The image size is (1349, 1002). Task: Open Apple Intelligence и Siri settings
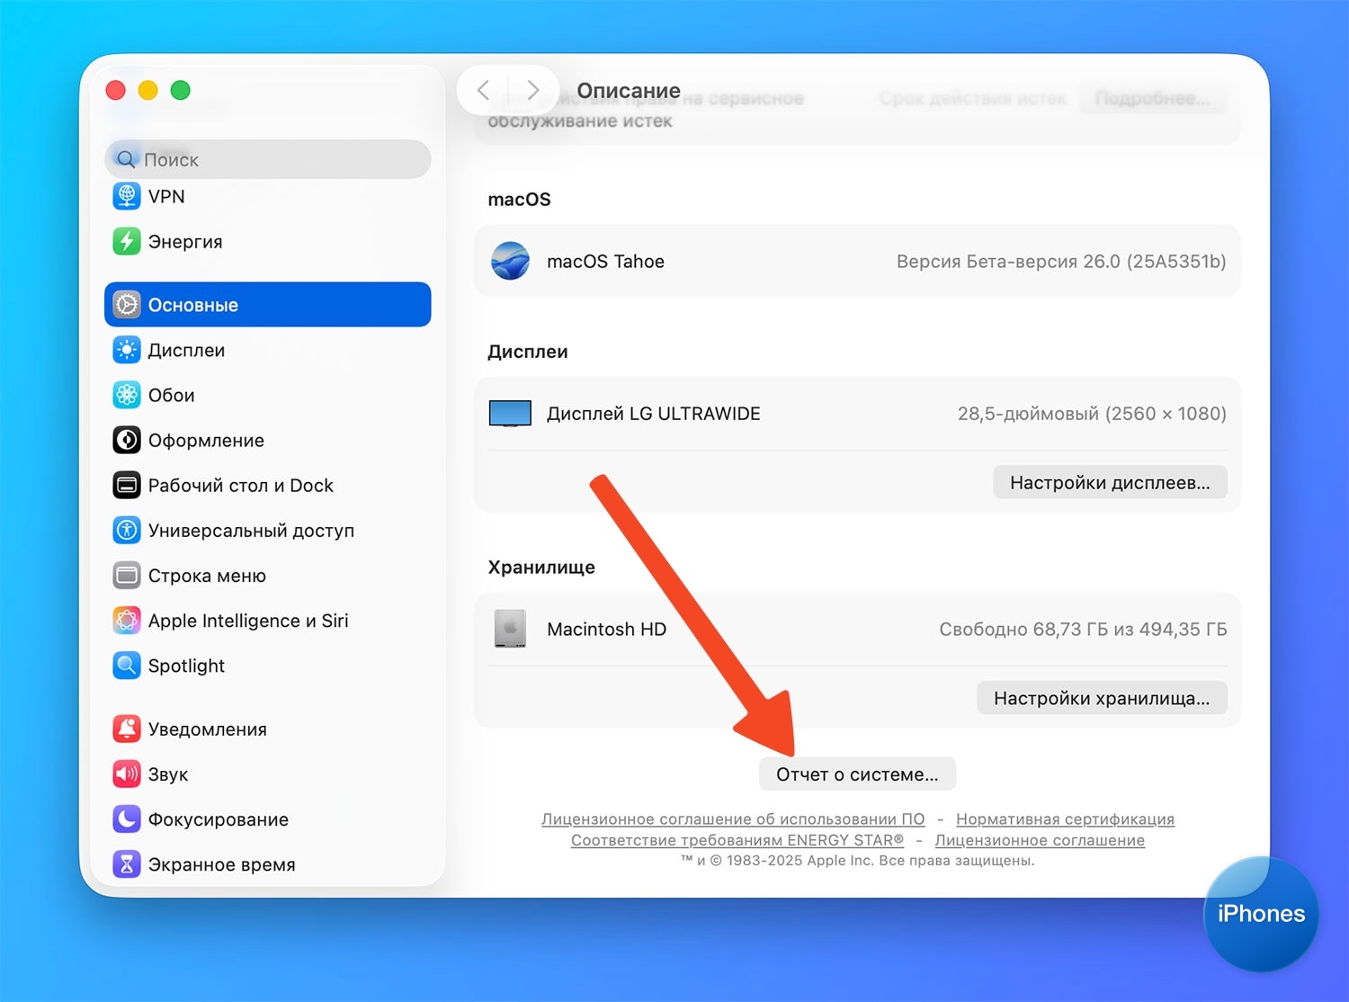pyautogui.click(x=268, y=620)
